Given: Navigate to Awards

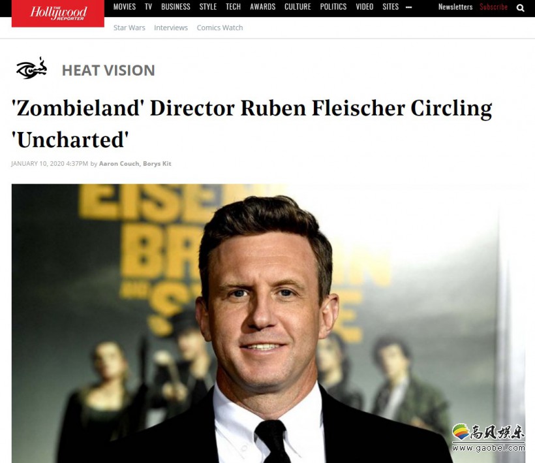Looking at the screenshot, I should click(263, 7).
